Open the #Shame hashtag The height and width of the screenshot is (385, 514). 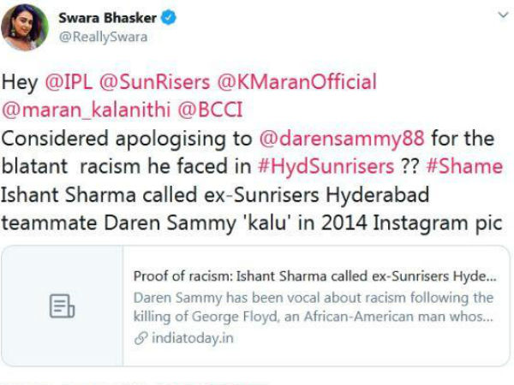(x=464, y=166)
